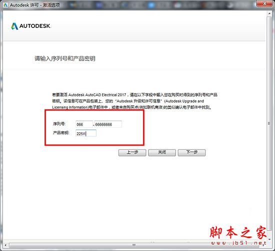
Task: Click the Autodesk logo in header
Action: point(31,26)
